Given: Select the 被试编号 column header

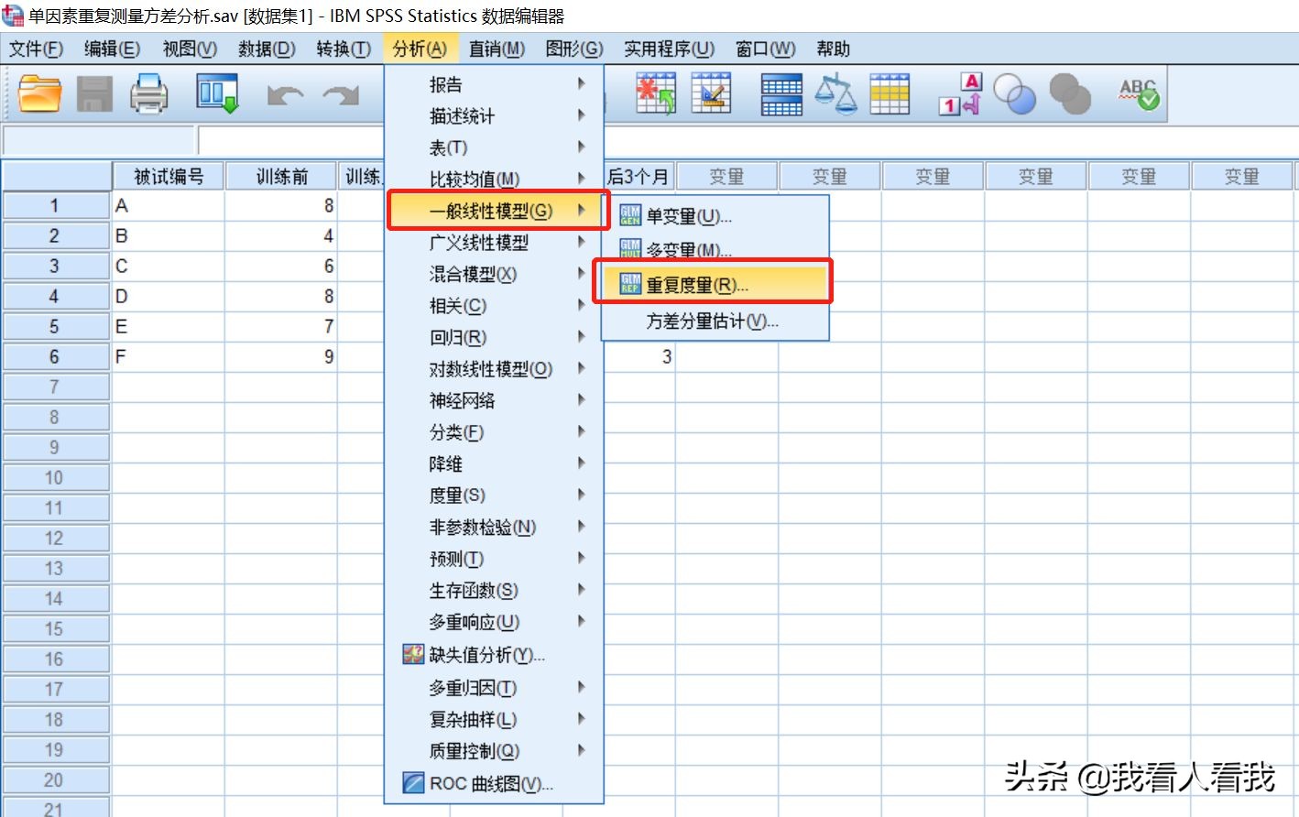Looking at the screenshot, I should [169, 177].
